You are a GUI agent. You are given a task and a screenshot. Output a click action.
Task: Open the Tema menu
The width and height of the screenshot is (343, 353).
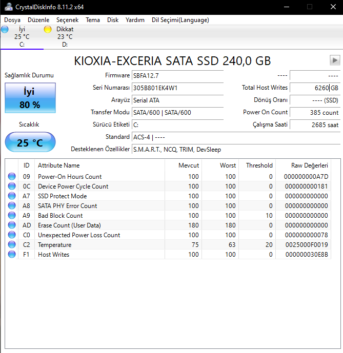point(93,20)
